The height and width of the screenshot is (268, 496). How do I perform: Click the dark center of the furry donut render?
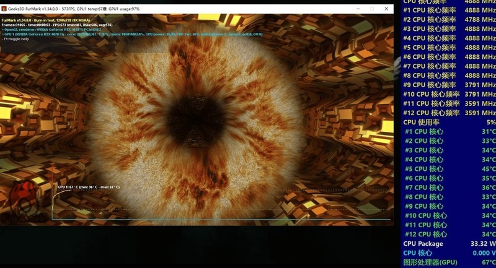pos(195,121)
